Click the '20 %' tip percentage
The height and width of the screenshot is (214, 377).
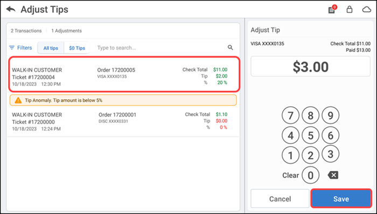(x=222, y=82)
